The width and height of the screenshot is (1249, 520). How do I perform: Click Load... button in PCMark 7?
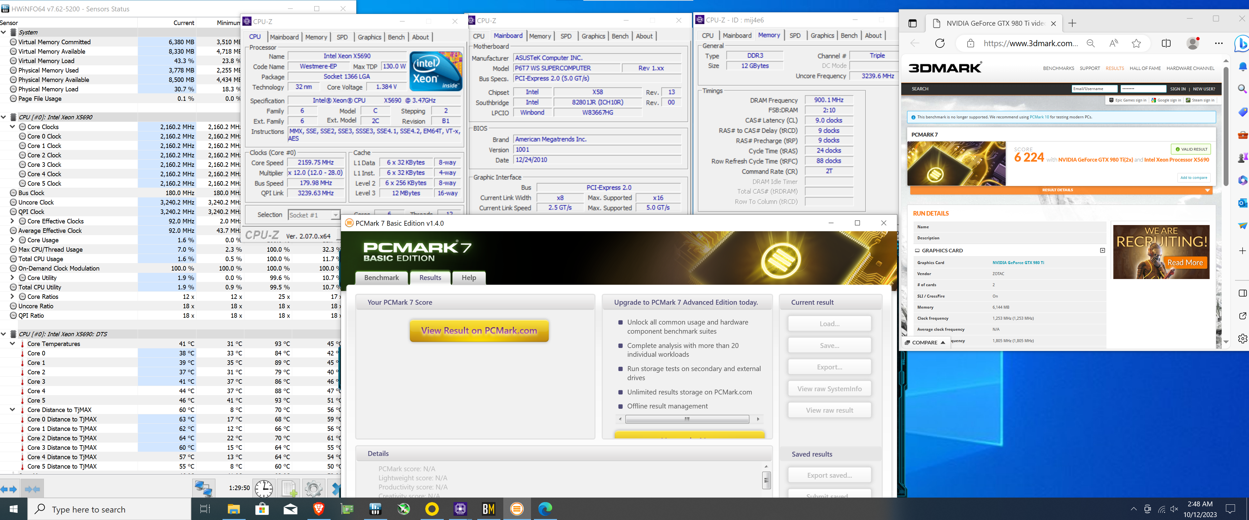point(829,324)
